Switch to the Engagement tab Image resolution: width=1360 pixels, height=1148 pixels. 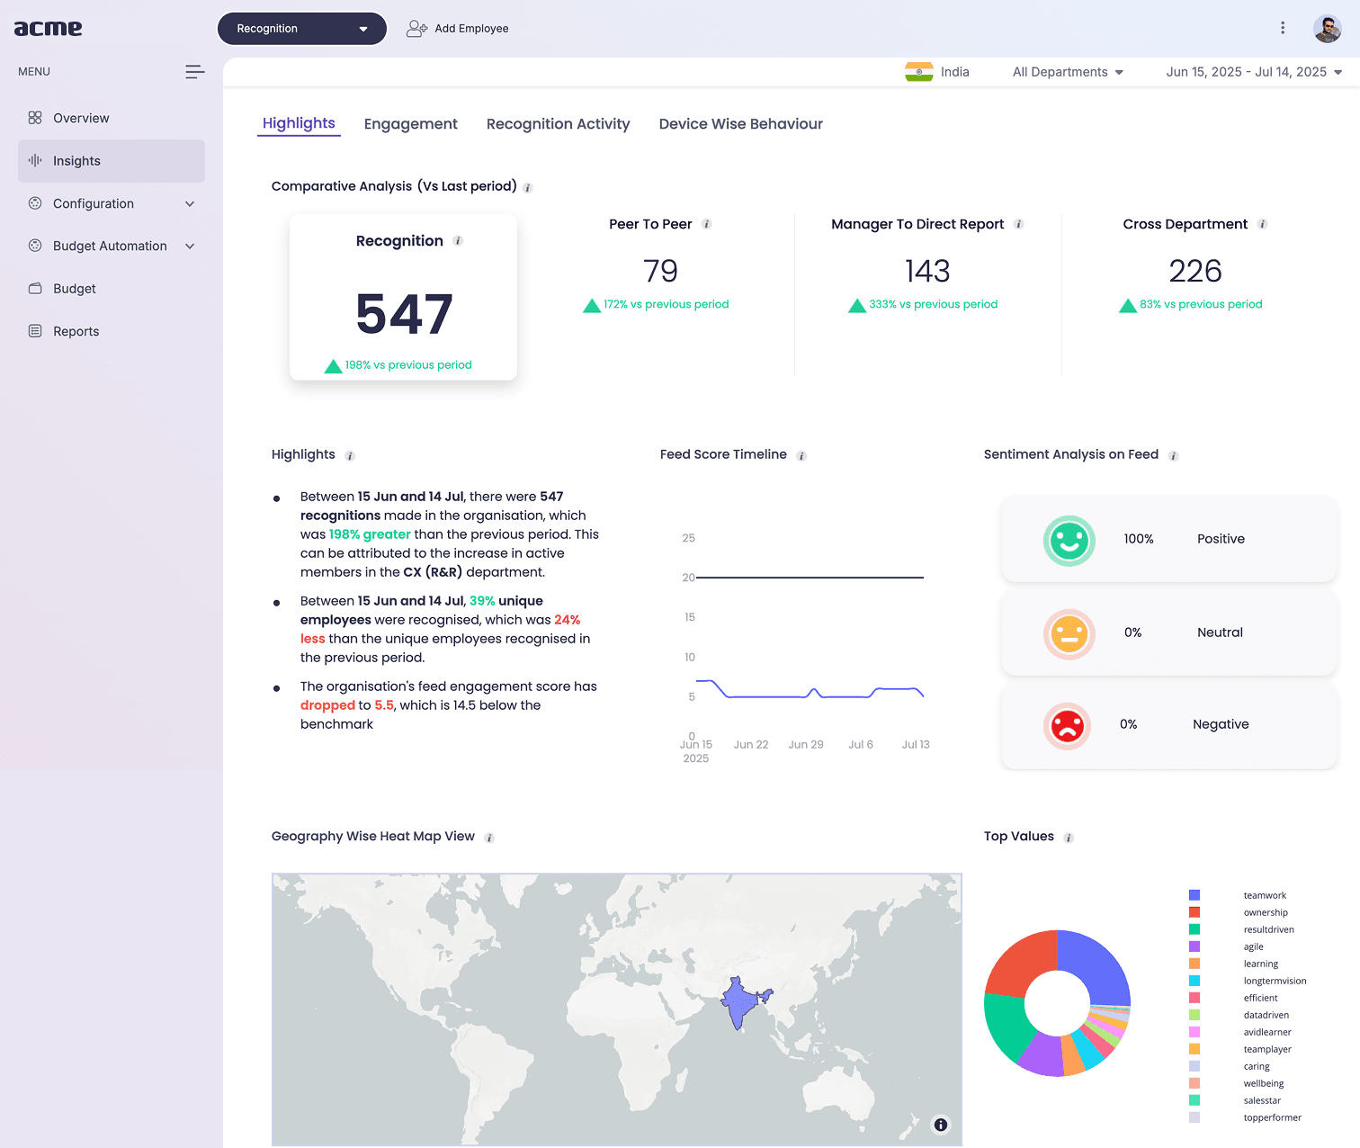point(410,124)
